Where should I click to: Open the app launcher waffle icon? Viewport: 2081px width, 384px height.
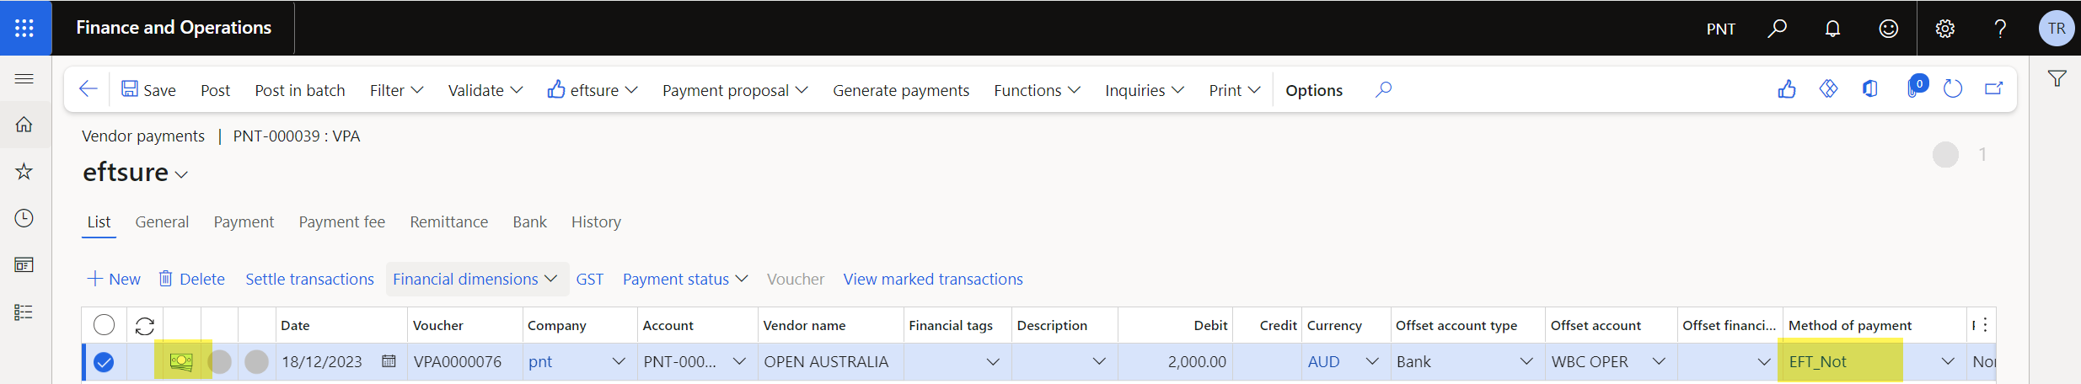pyautogui.click(x=24, y=28)
